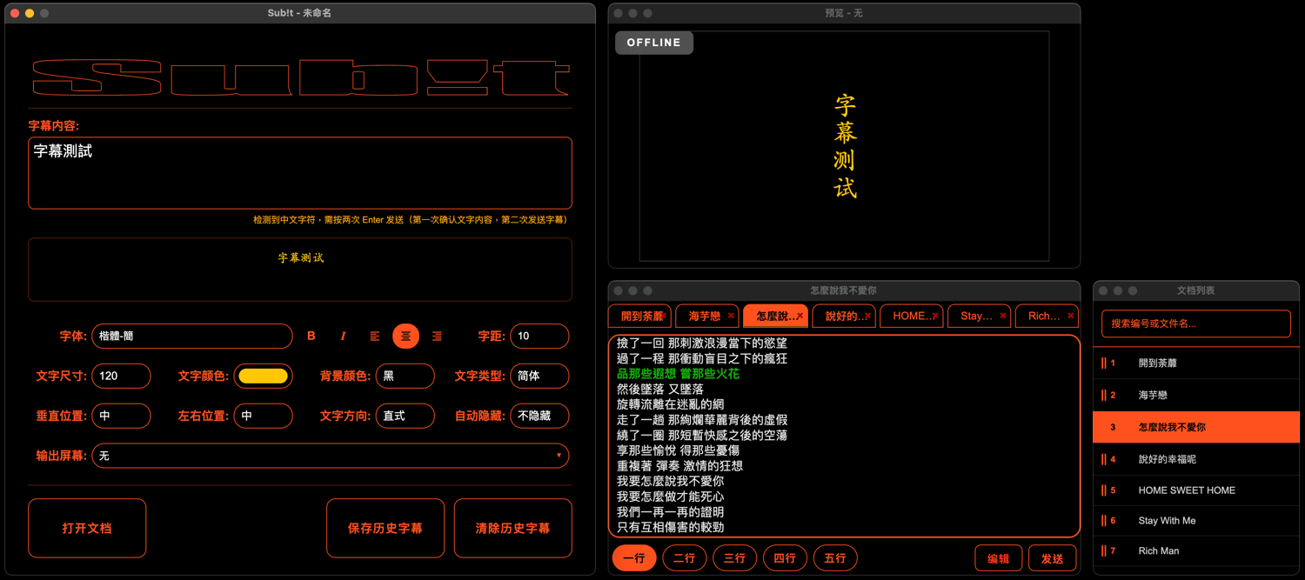Select 海芋戀 in the document list
The height and width of the screenshot is (580, 1305).
(x=1196, y=396)
